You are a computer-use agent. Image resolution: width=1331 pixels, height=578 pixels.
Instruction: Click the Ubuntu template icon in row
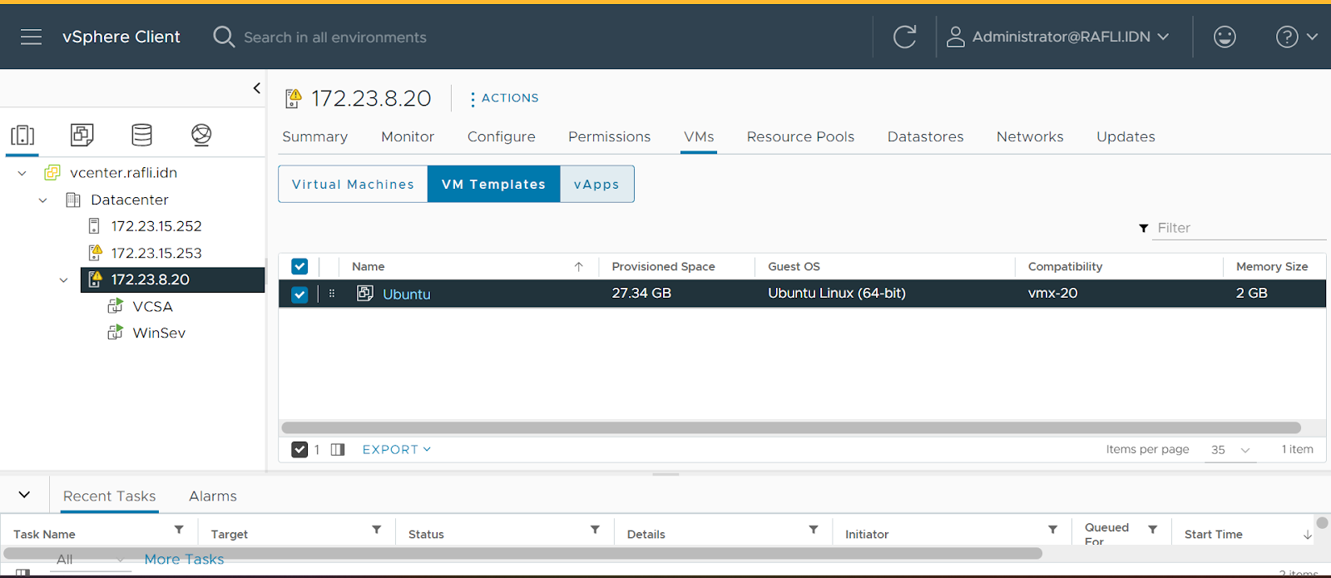pyautogui.click(x=364, y=293)
